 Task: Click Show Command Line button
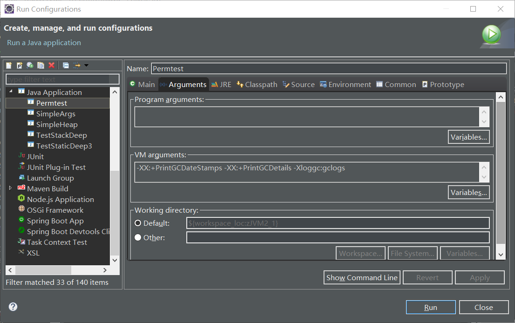(362, 277)
